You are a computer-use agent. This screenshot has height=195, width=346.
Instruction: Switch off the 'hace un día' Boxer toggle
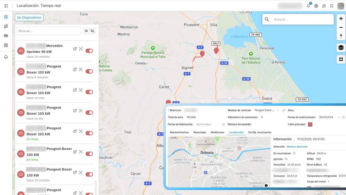click(x=89, y=113)
